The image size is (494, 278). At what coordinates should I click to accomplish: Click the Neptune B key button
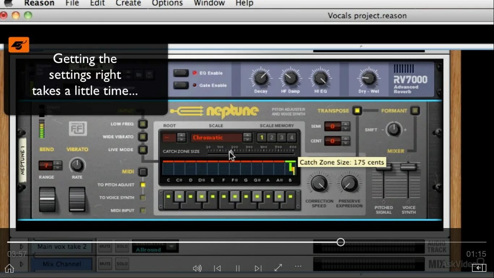290,200
